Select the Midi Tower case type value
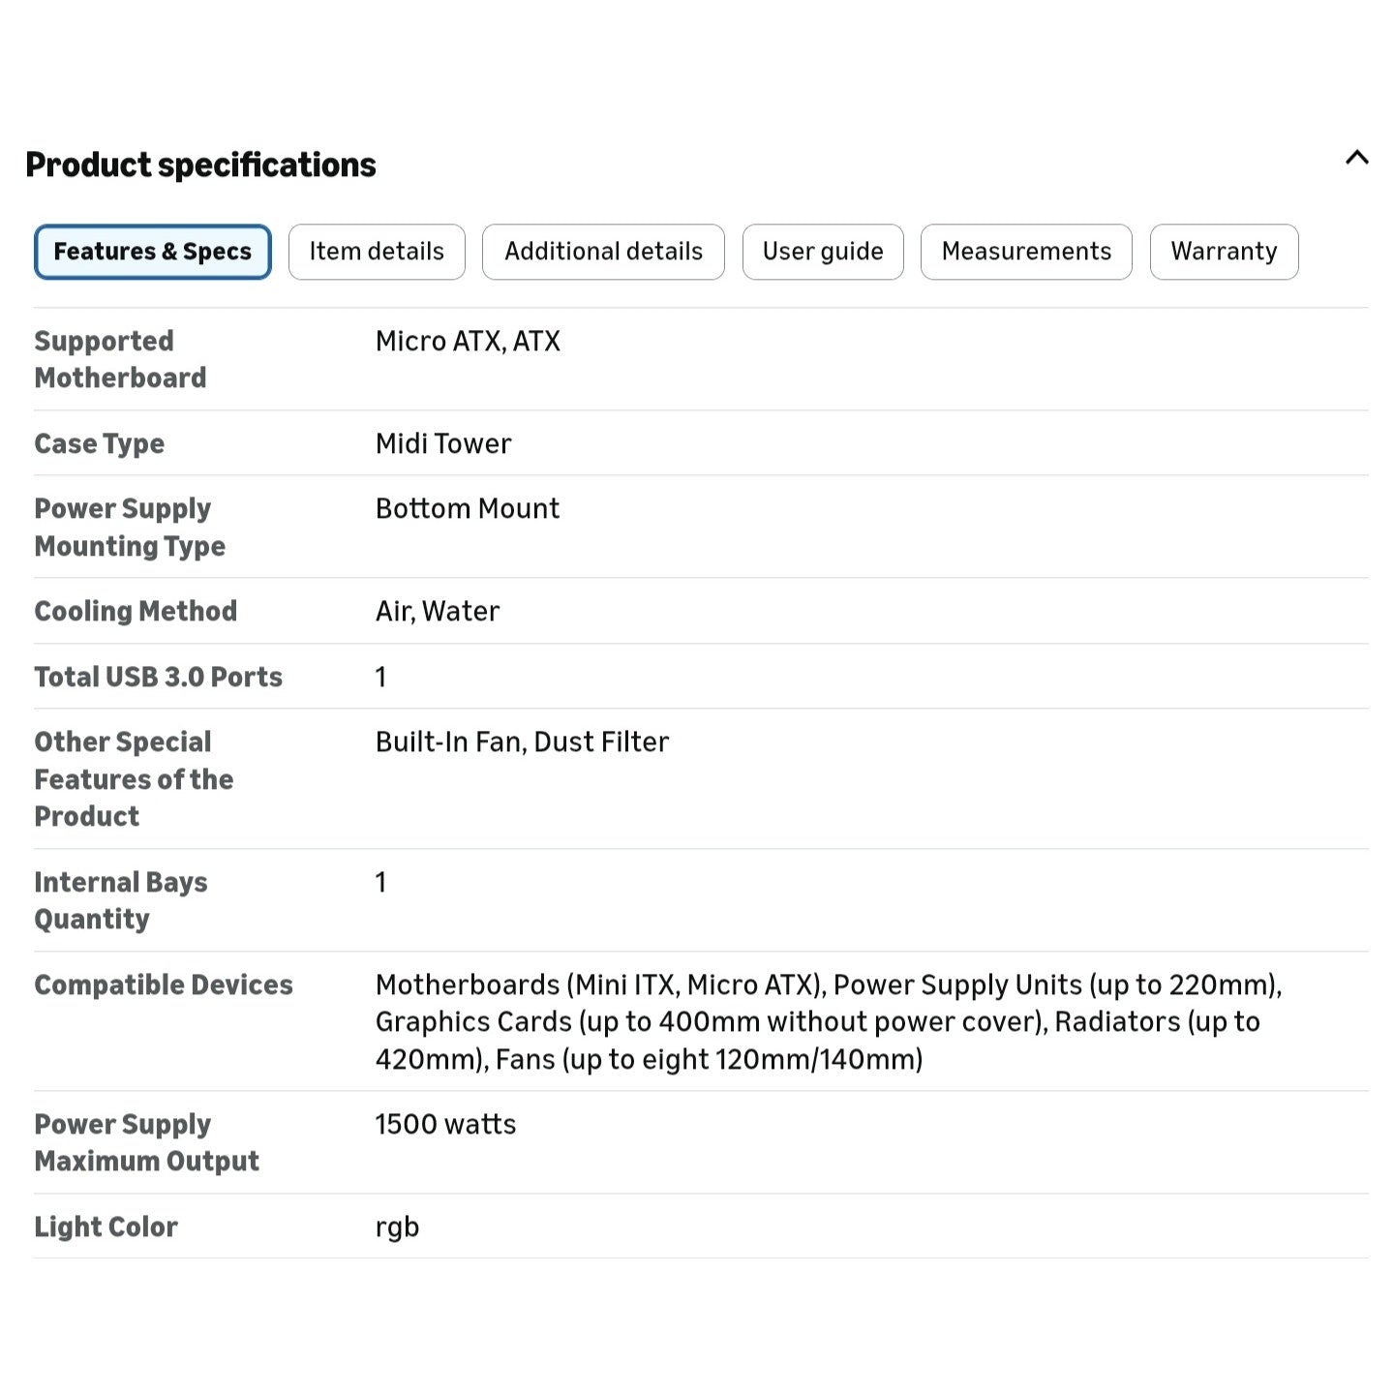This screenshot has width=1394, height=1394. click(443, 443)
